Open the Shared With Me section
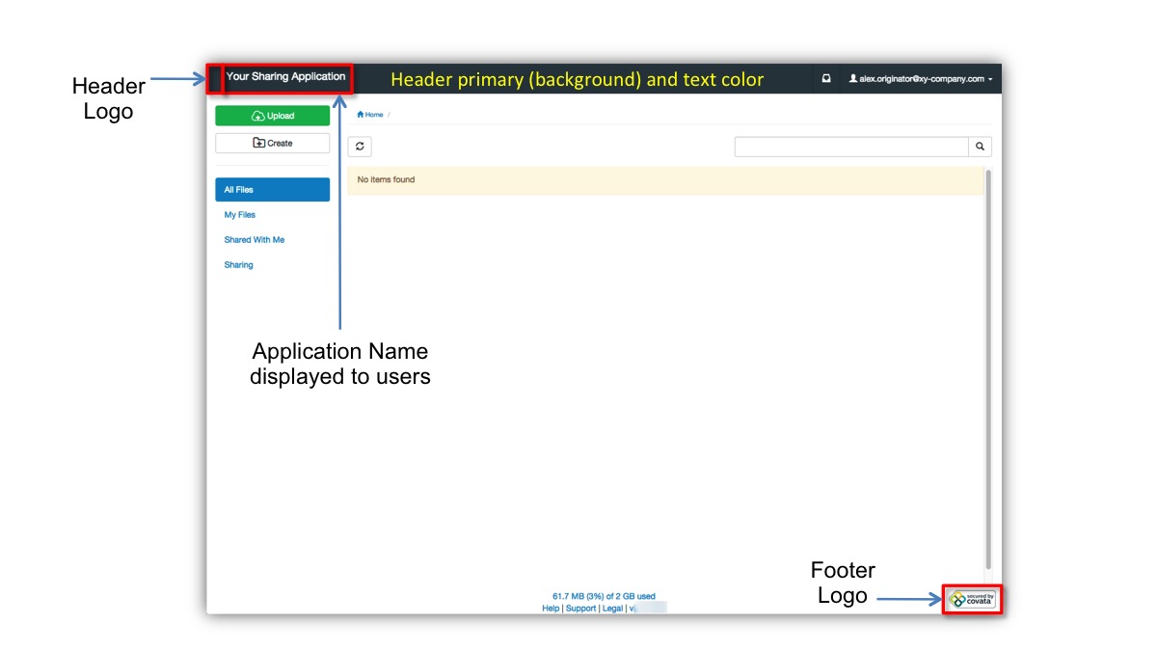 click(254, 239)
